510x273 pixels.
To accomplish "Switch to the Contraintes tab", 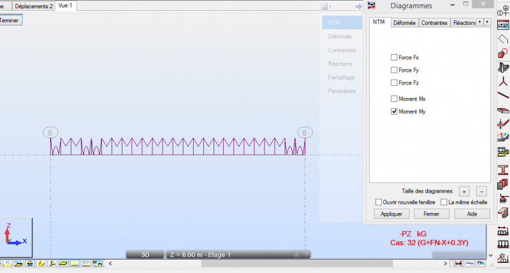I will 434,23.
